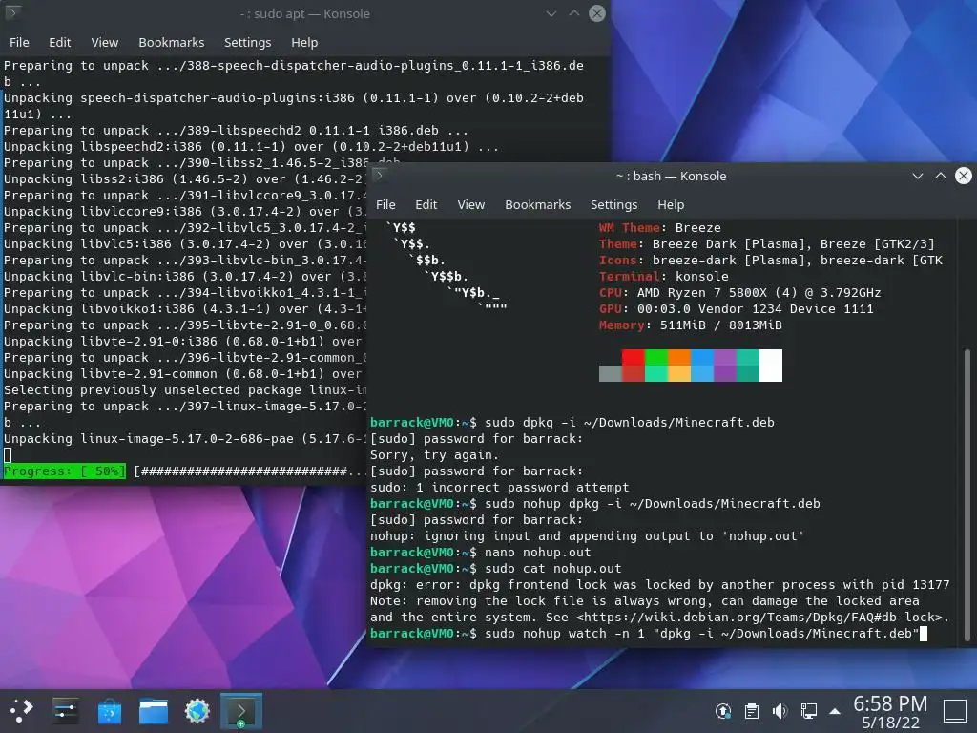The image size is (977, 733).
Task: Click 'Preparing to unpack .../389-libspeechd2' line
Action: click(237, 130)
